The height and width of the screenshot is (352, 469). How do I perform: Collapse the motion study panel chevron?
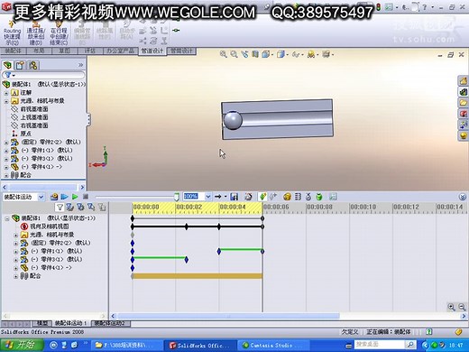(463, 197)
